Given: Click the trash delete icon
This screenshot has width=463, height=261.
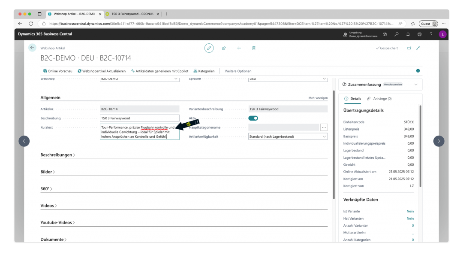Looking at the screenshot, I should (254, 48).
